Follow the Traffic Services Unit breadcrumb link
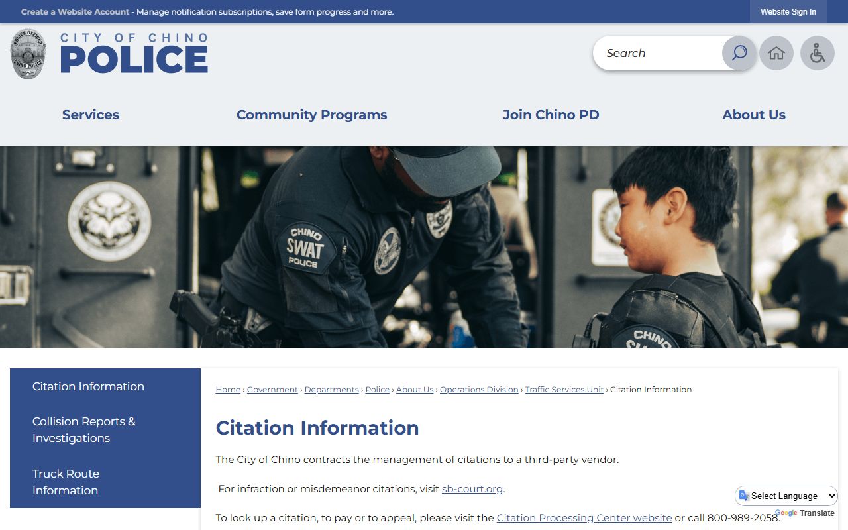848x530 pixels. click(x=564, y=390)
